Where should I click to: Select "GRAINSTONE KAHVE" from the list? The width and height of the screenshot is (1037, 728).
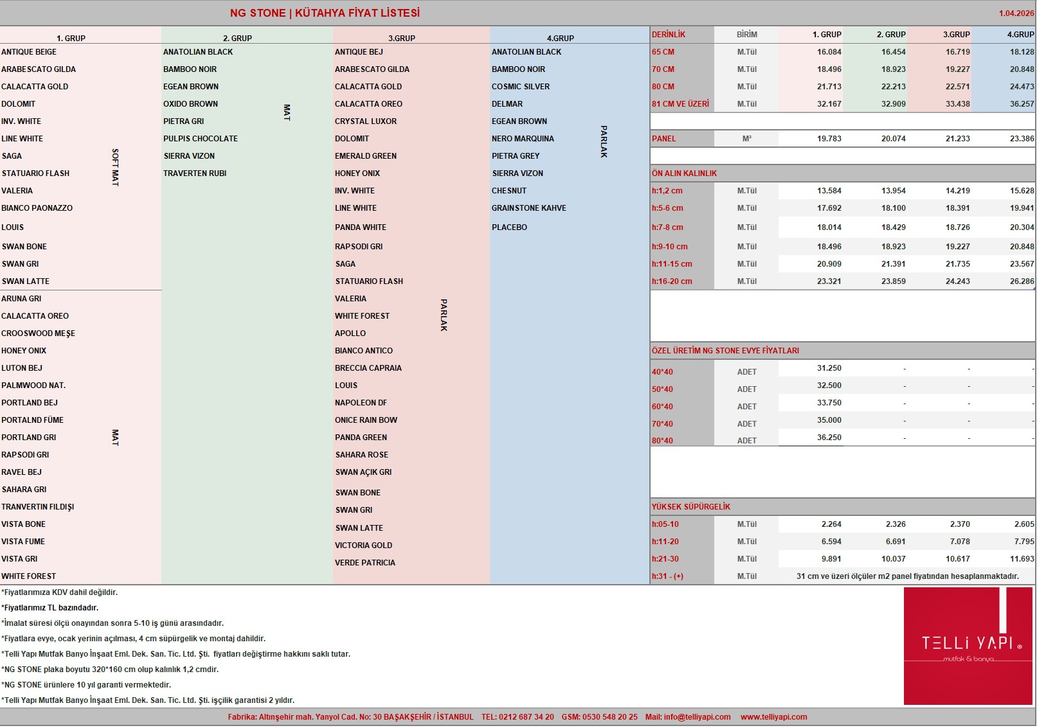click(x=529, y=208)
